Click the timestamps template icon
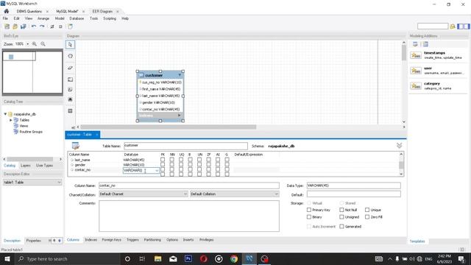The height and width of the screenshot is (265, 471). pos(416,55)
